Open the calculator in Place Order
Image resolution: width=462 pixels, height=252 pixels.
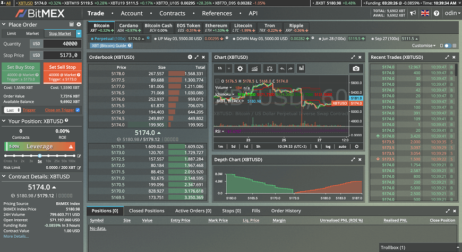(72, 24)
